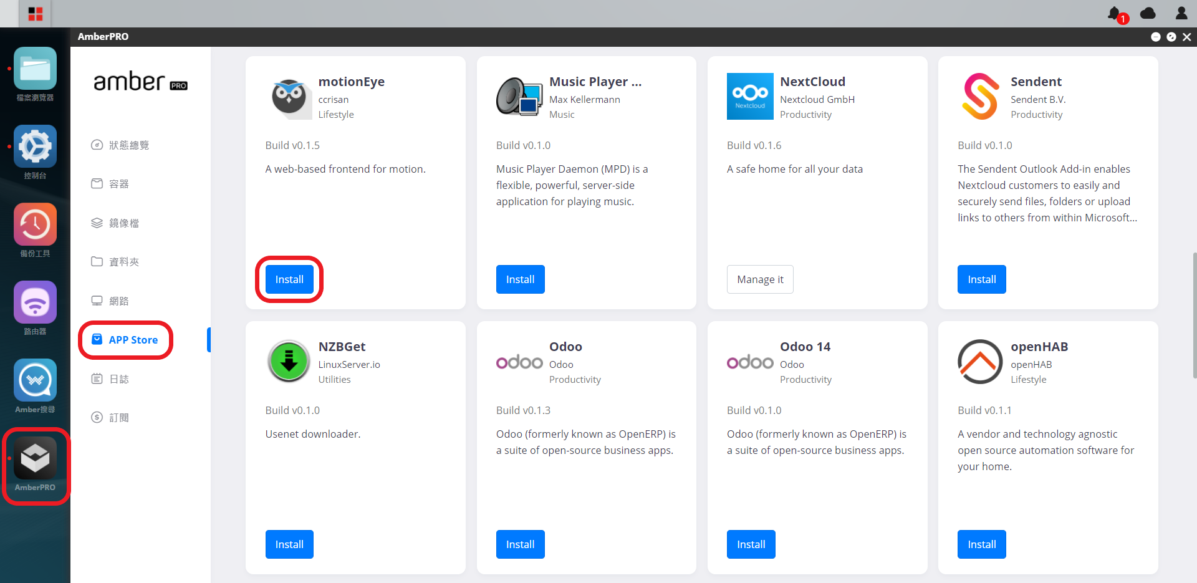
Task: Click the NextCloud app logo
Action: (750, 96)
